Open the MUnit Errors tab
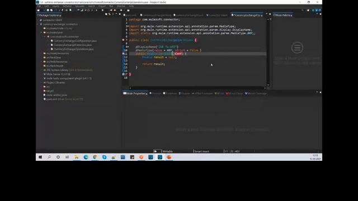 (x=234, y=93)
